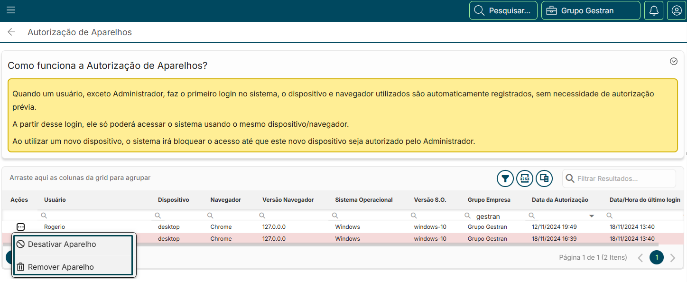Click the actions ellipsis icon for Rogerio
This screenshot has width=687, height=282.
click(20, 227)
